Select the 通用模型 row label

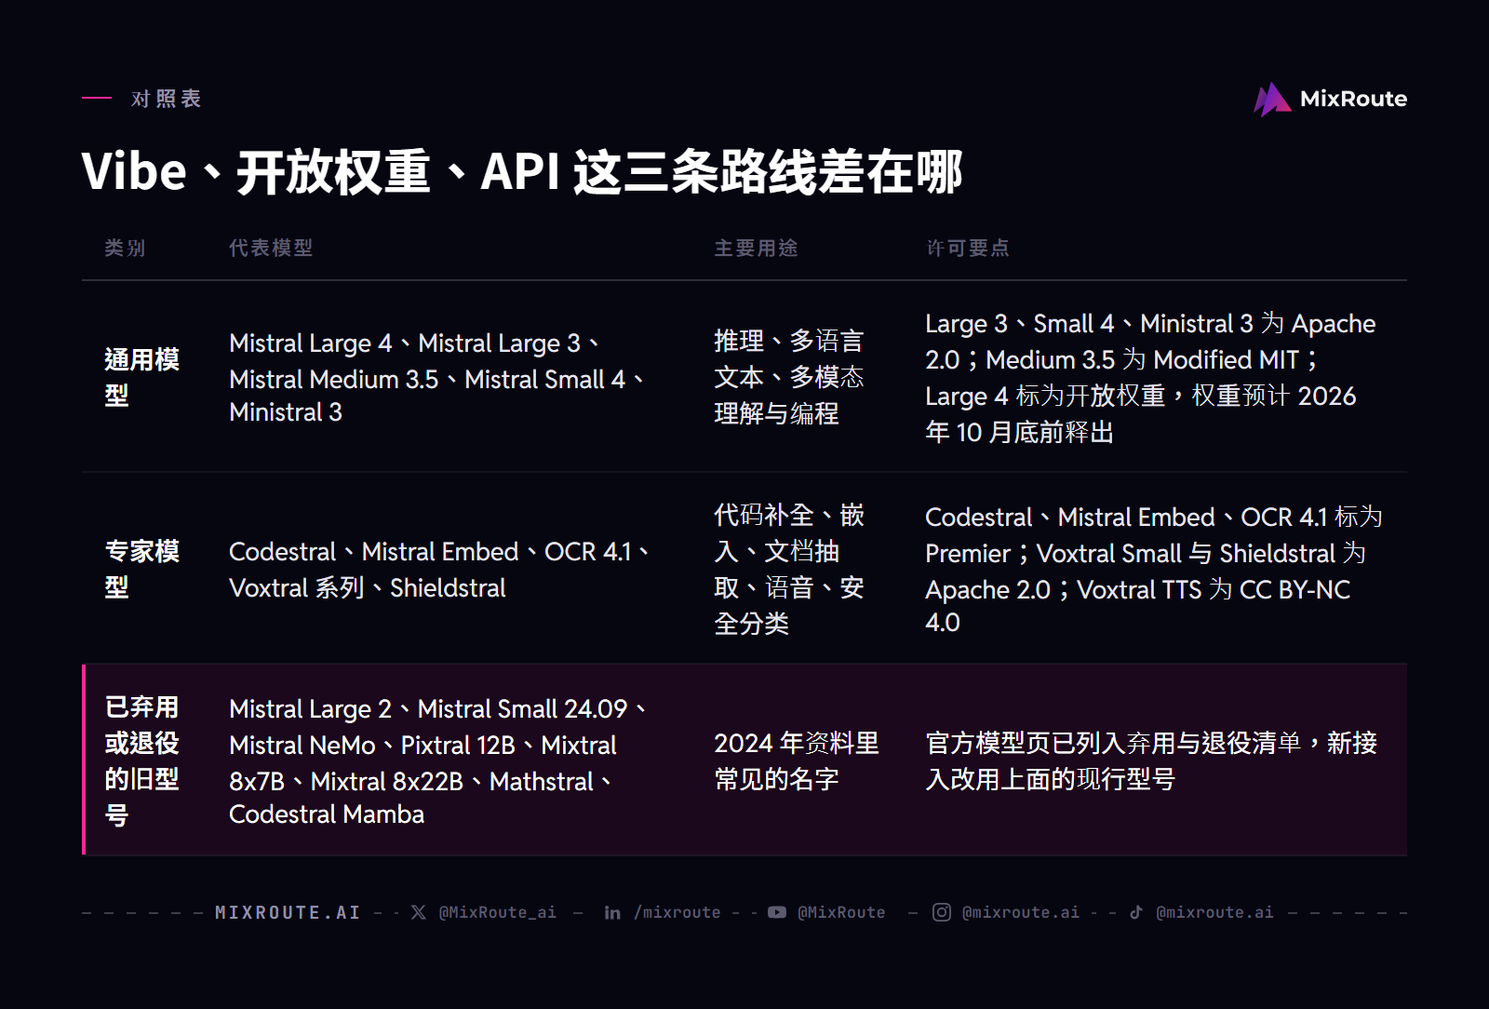(142, 377)
